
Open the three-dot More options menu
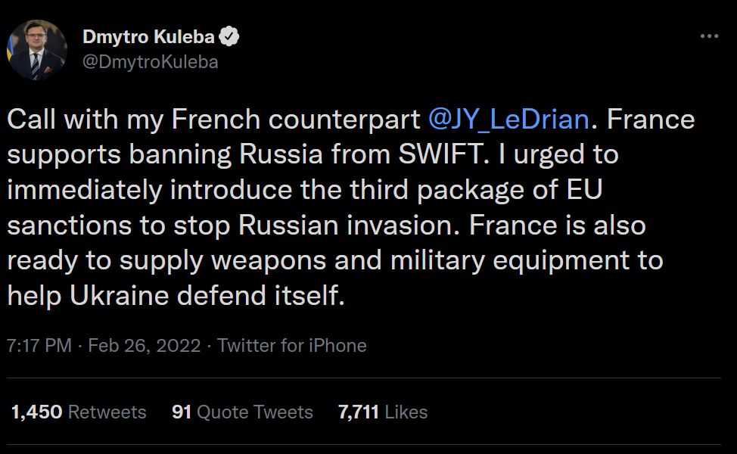[709, 36]
